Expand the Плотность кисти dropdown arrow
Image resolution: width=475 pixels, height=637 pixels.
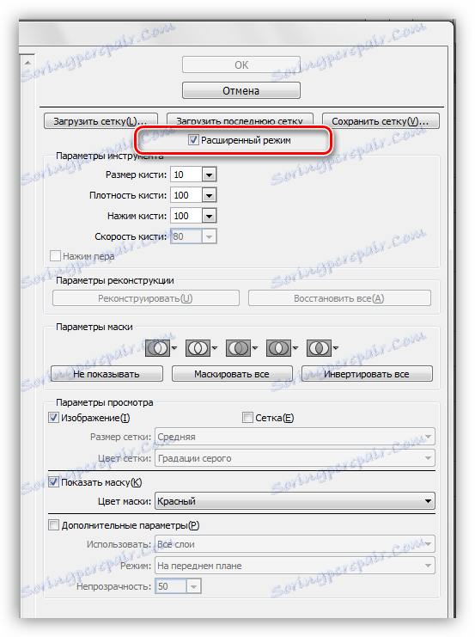(209, 195)
